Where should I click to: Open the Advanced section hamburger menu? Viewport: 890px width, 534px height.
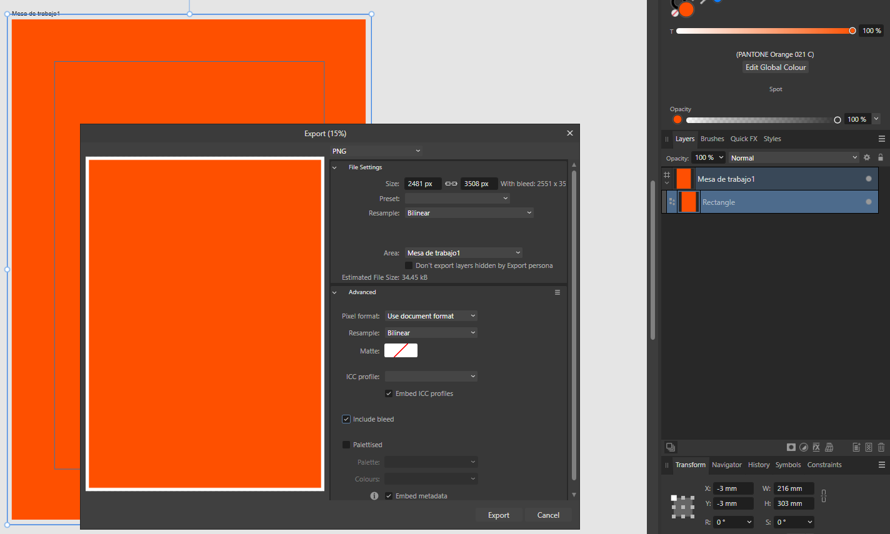tap(557, 292)
